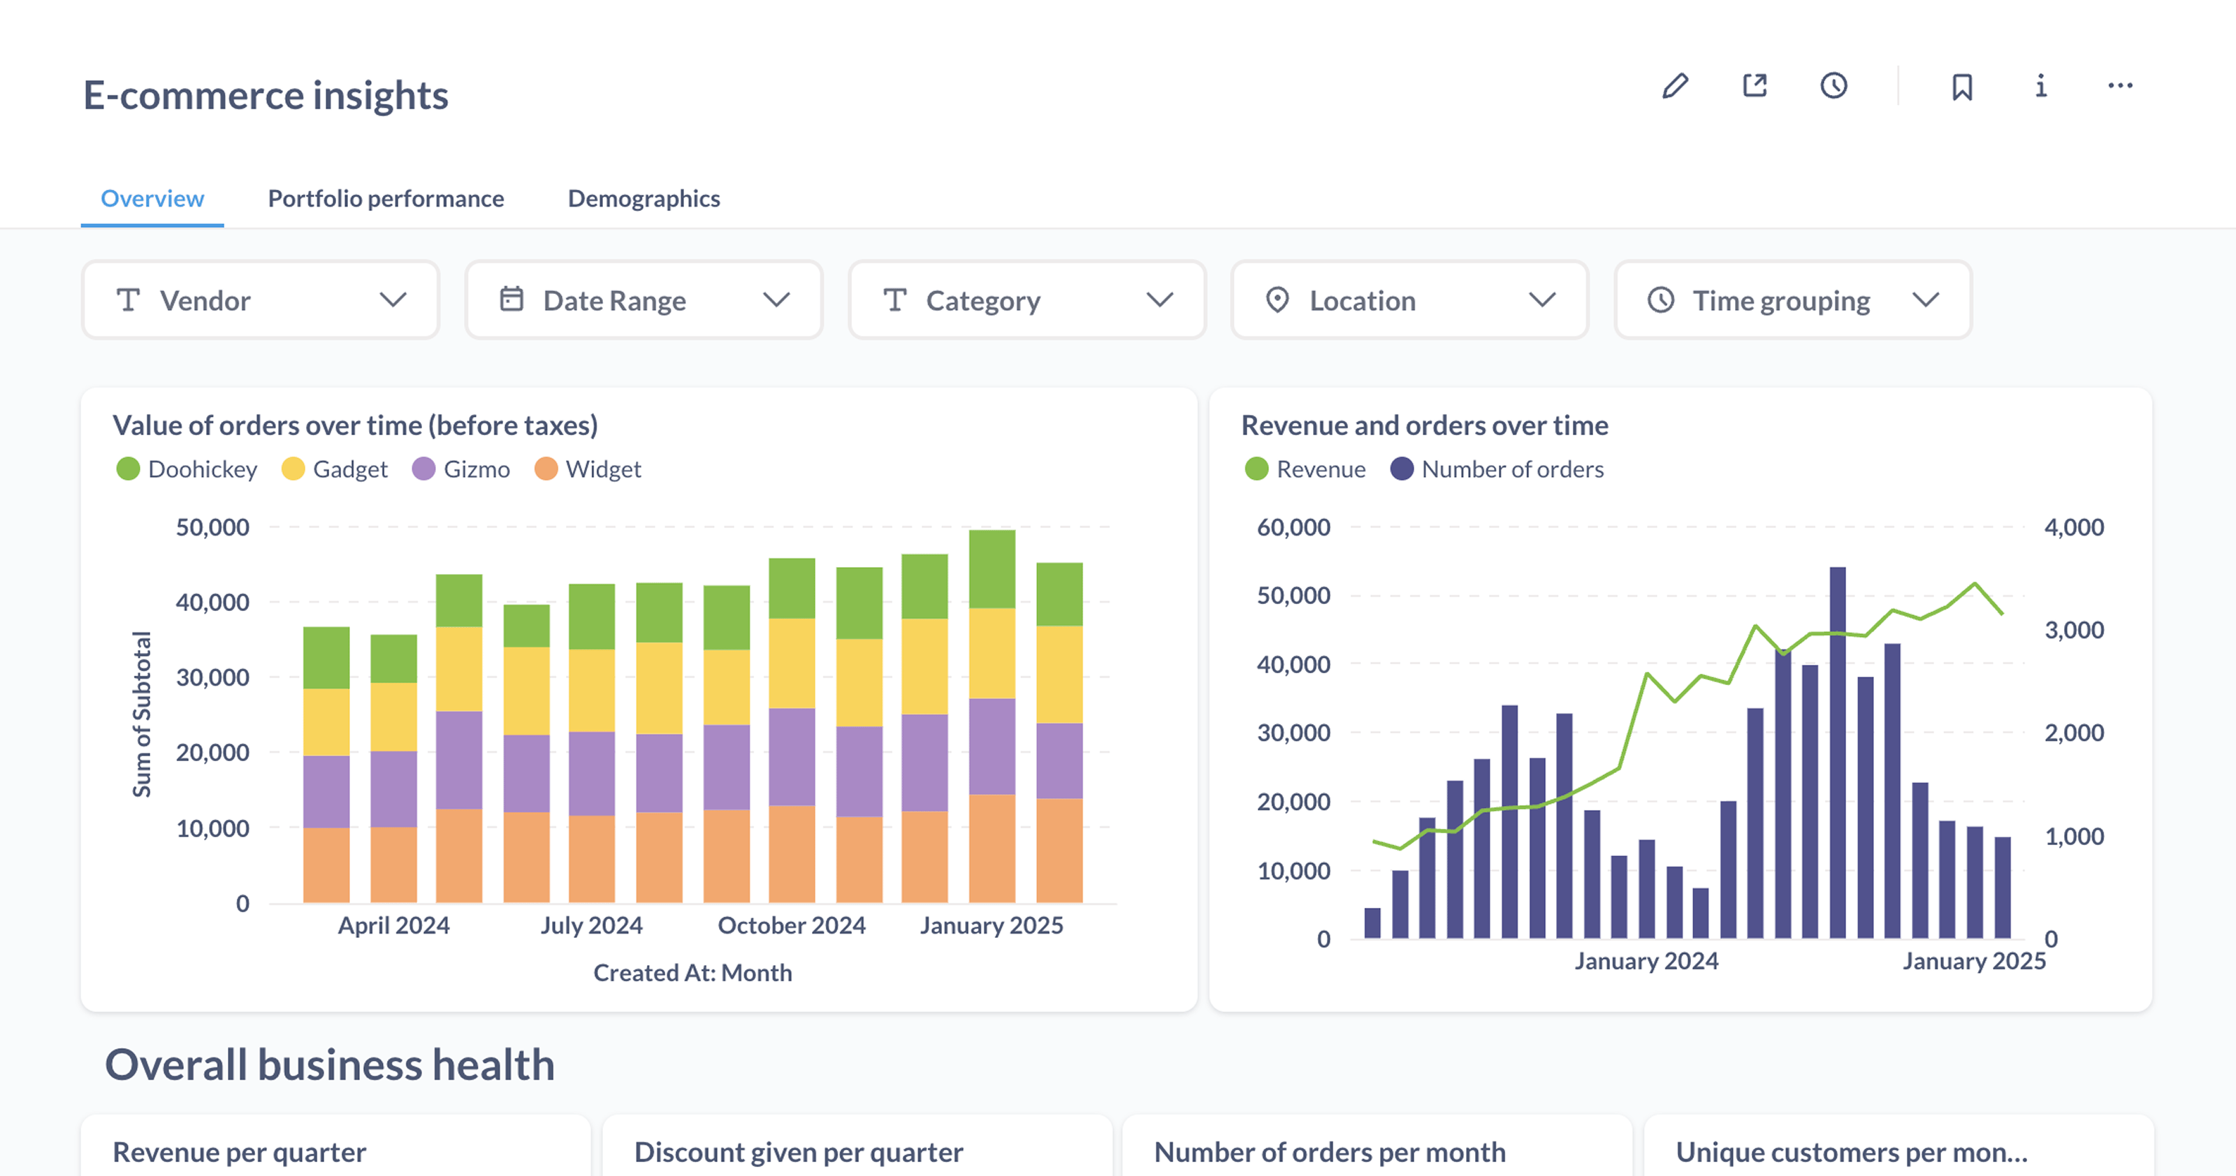The image size is (2236, 1176).
Task: Click the 'Overall business health' heading
Action: coord(330,1064)
